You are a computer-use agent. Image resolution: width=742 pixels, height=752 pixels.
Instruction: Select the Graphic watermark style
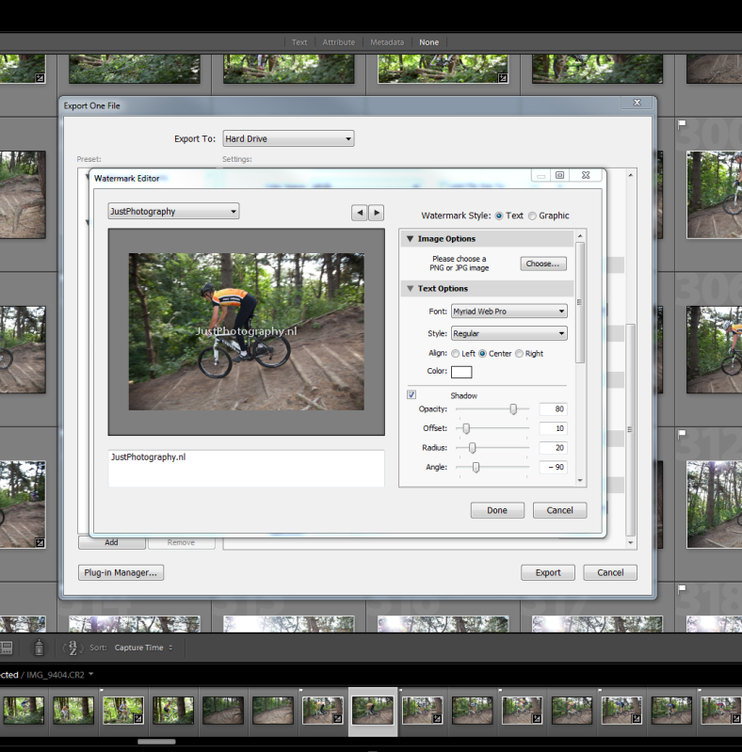533,216
